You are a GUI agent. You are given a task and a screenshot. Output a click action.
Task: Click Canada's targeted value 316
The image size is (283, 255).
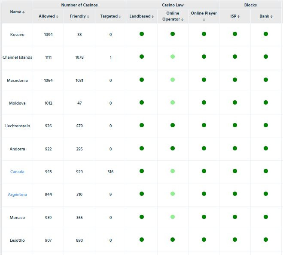110,171
